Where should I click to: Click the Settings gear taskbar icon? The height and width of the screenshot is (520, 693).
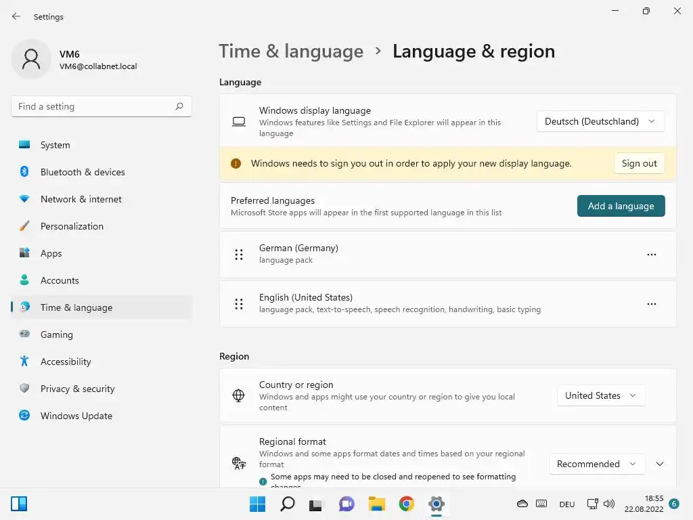pos(437,504)
